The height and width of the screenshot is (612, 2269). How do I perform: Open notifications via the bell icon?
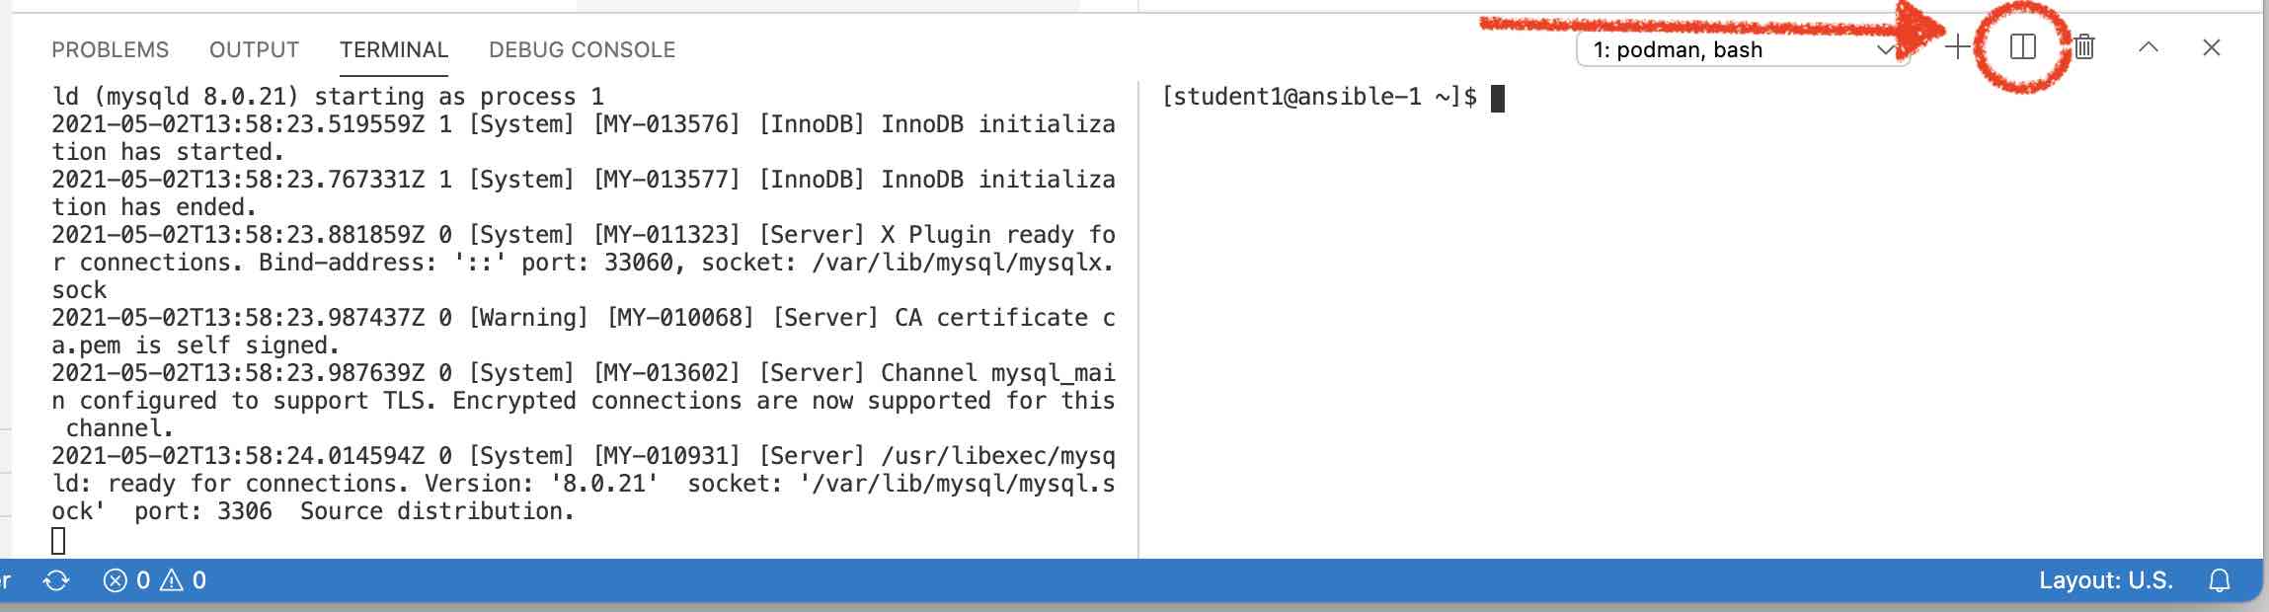coord(2220,580)
